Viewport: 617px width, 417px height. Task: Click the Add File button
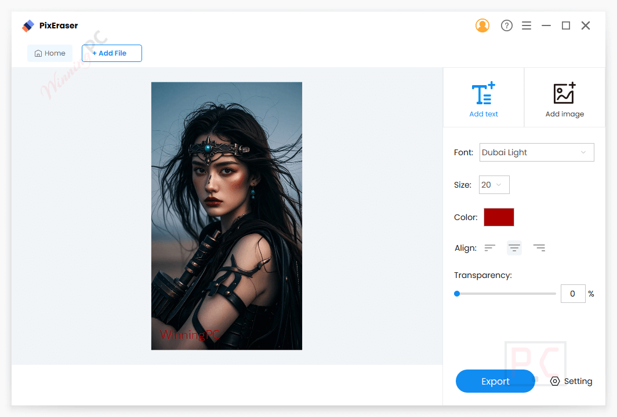pyautogui.click(x=112, y=53)
